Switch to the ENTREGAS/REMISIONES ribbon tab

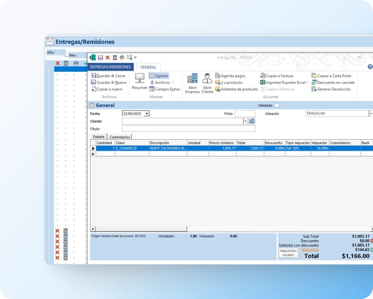coord(110,67)
